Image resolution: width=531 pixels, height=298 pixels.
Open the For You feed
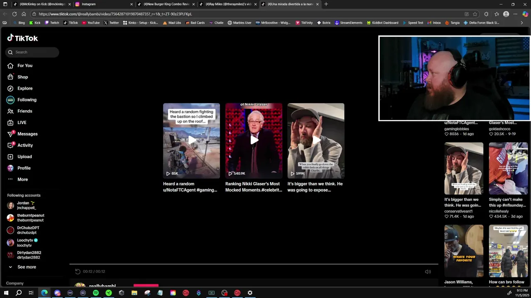[20, 65]
